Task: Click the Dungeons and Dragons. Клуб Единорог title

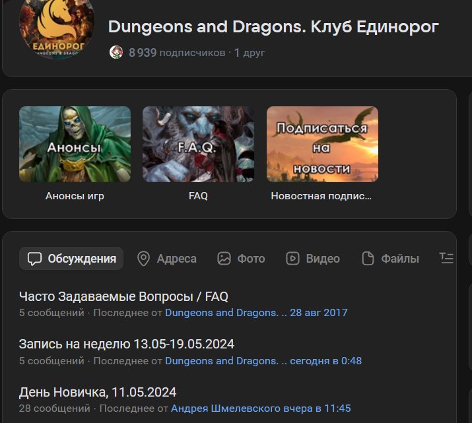Action: pos(273,27)
